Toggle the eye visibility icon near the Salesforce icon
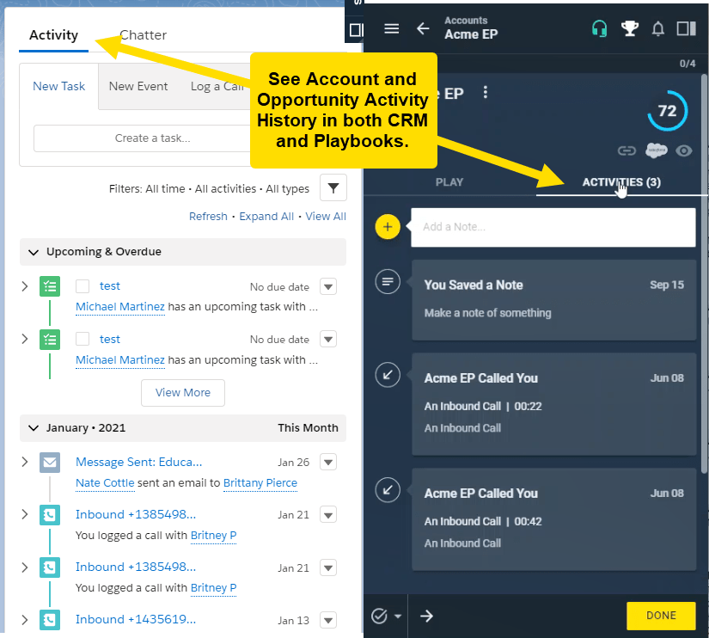The height and width of the screenshot is (638, 709). (684, 150)
